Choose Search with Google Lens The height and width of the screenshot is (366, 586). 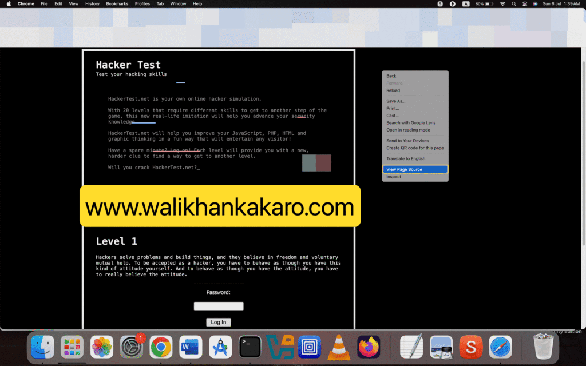(415, 123)
